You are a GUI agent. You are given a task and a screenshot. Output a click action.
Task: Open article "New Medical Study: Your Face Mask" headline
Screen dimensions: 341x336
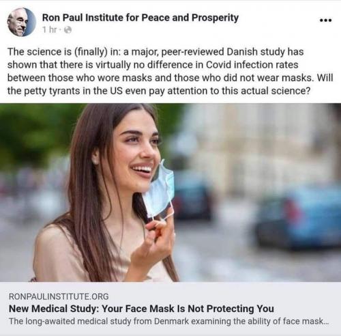pyautogui.click(x=141, y=309)
